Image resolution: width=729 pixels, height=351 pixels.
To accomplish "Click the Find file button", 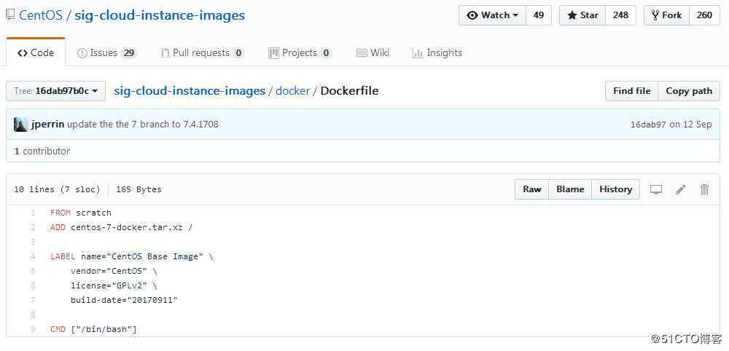I will pyautogui.click(x=631, y=91).
